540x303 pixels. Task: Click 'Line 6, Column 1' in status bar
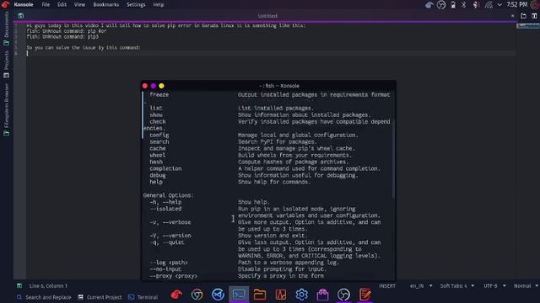tap(48, 286)
